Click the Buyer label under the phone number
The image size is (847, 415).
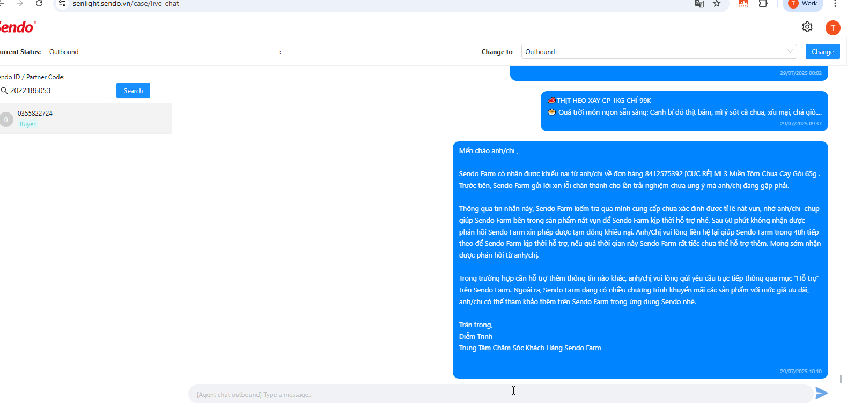pos(27,124)
